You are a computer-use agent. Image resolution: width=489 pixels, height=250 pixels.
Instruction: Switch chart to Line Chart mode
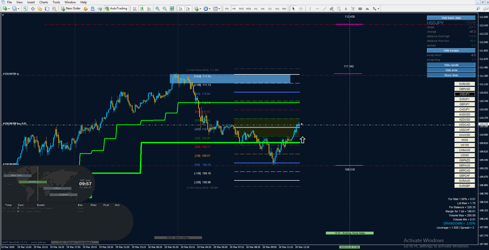[x=149, y=9]
